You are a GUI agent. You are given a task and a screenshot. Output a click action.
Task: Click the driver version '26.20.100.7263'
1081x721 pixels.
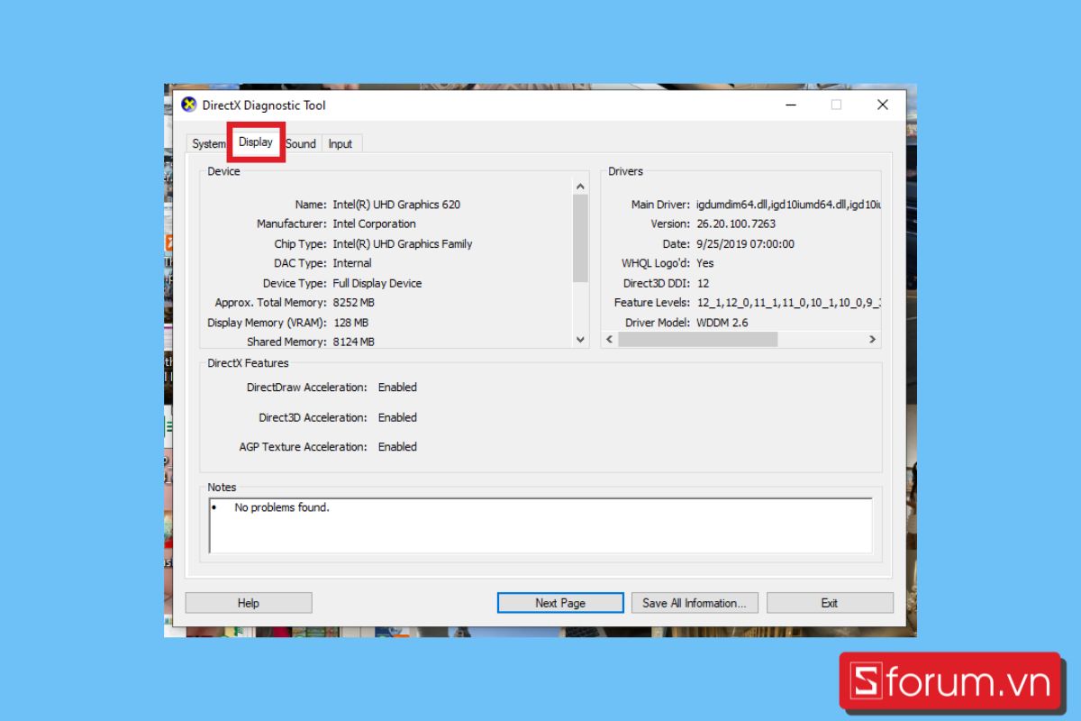point(736,224)
